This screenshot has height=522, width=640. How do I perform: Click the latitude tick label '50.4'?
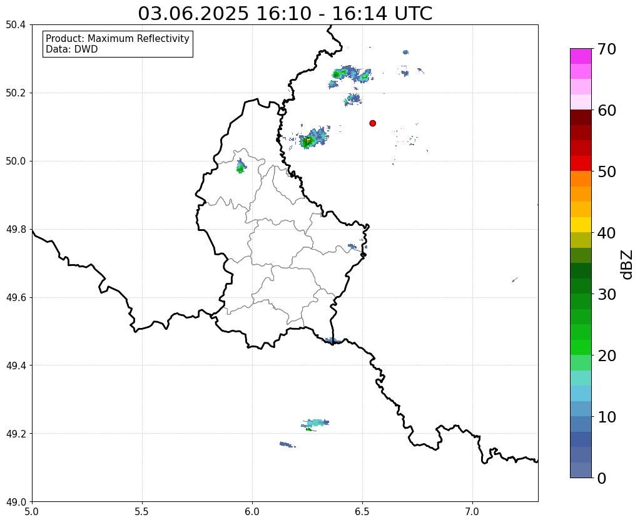16,25
